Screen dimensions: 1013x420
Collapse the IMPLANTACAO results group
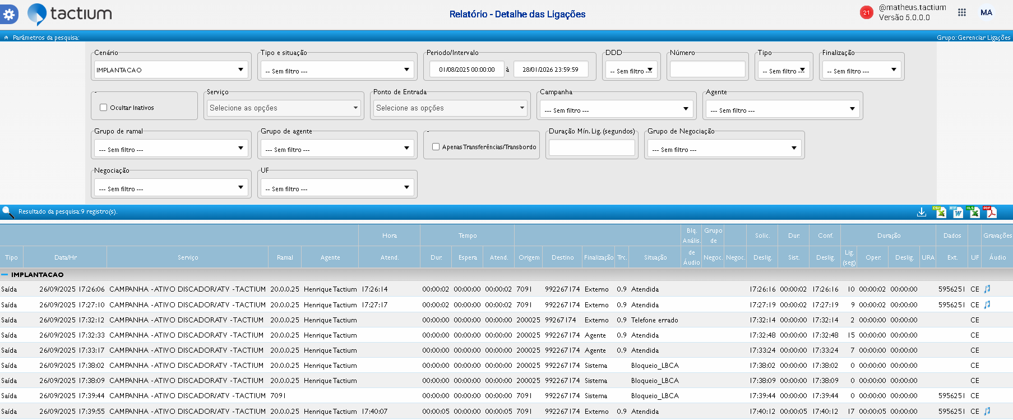point(4,275)
